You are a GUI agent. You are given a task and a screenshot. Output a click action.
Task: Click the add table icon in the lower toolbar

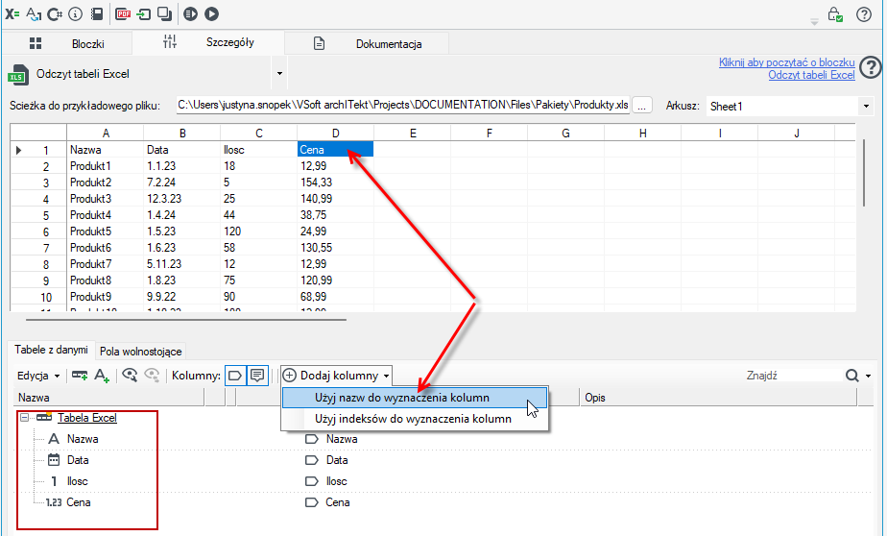(79, 376)
